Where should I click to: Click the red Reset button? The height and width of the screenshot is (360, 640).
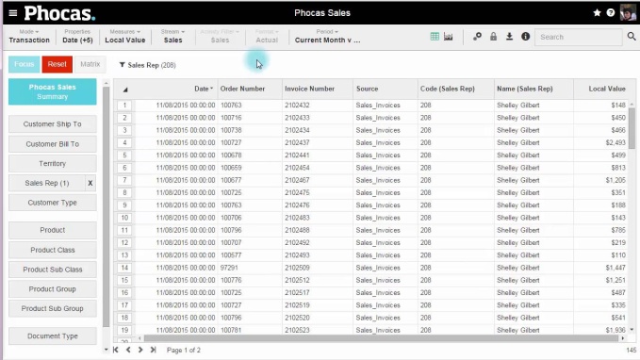pyautogui.click(x=57, y=64)
